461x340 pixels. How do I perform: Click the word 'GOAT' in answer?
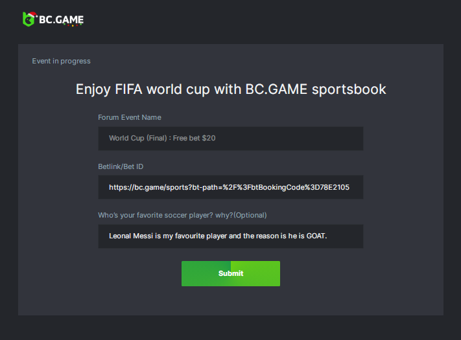(x=315, y=236)
